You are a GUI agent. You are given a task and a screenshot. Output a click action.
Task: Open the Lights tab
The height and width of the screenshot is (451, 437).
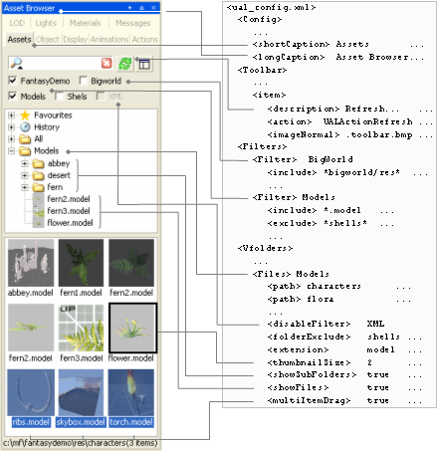tap(46, 23)
